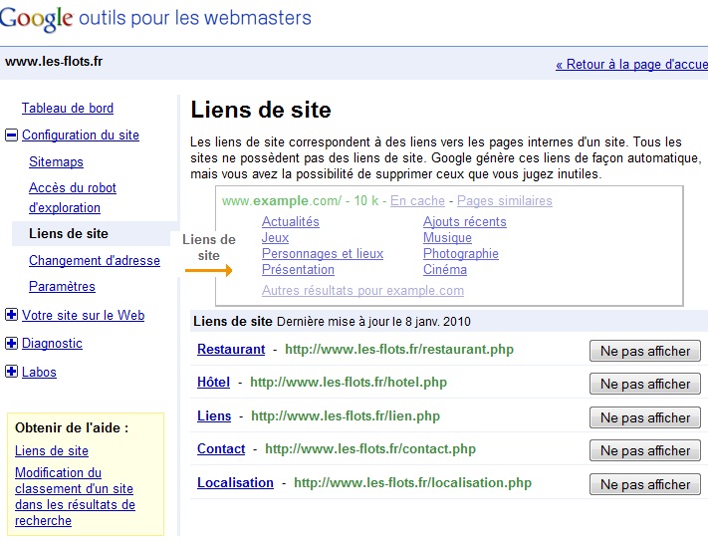This screenshot has height=545, width=708.
Task: Hide the Restaurant sitelink with Ne pas afficher
Action: tap(645, 351)
